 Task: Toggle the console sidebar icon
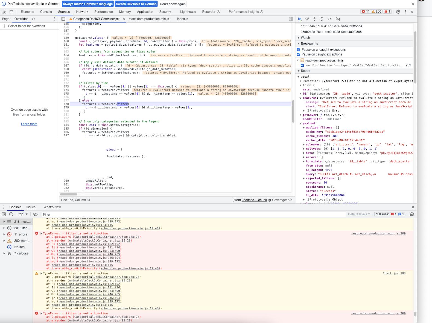(4, 214)
